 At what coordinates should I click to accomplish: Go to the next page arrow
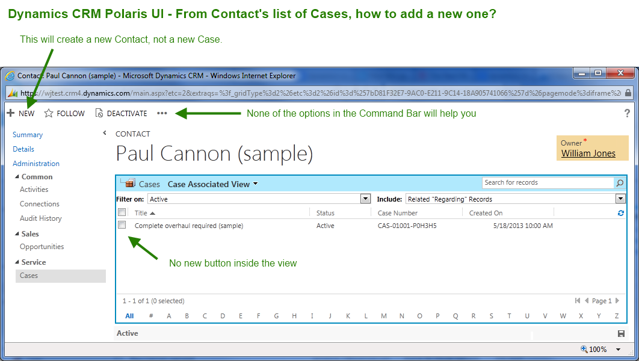(x=617, y=301)
